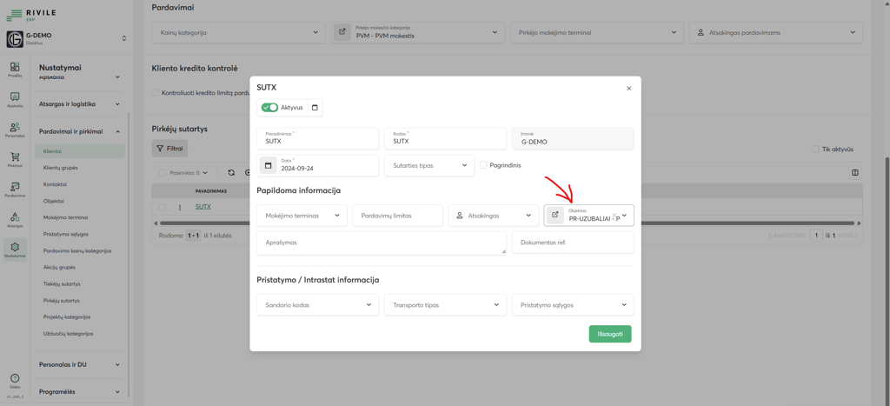Open the Transporto tipas dropdown

point(445,305)
